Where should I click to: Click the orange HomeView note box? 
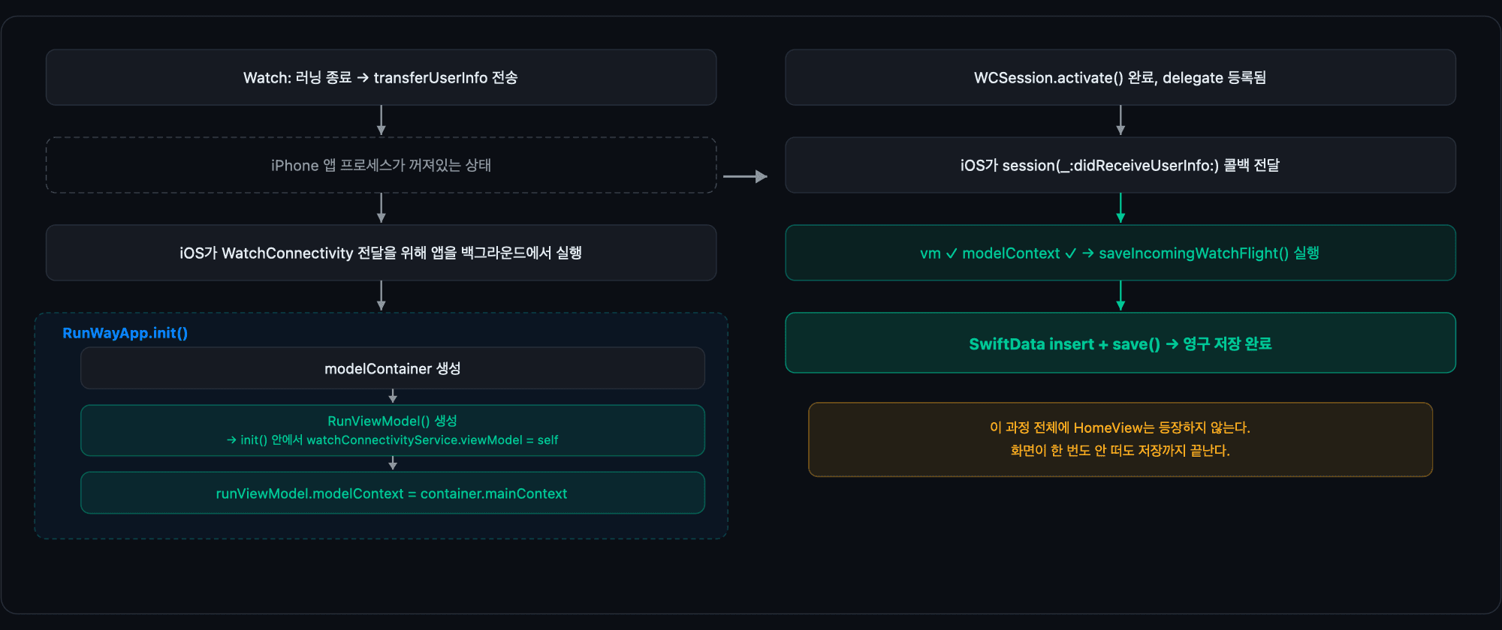pos(1120,439)
